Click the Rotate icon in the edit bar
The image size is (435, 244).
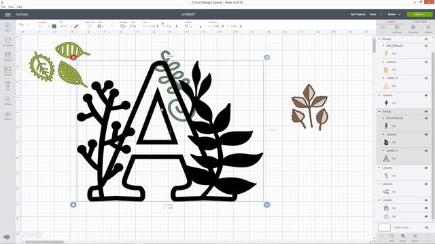(x=186, y=26)
